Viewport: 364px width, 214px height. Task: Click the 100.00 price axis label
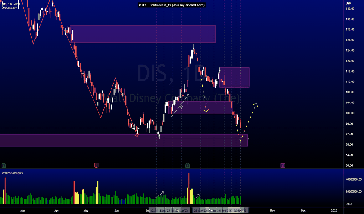350,113
